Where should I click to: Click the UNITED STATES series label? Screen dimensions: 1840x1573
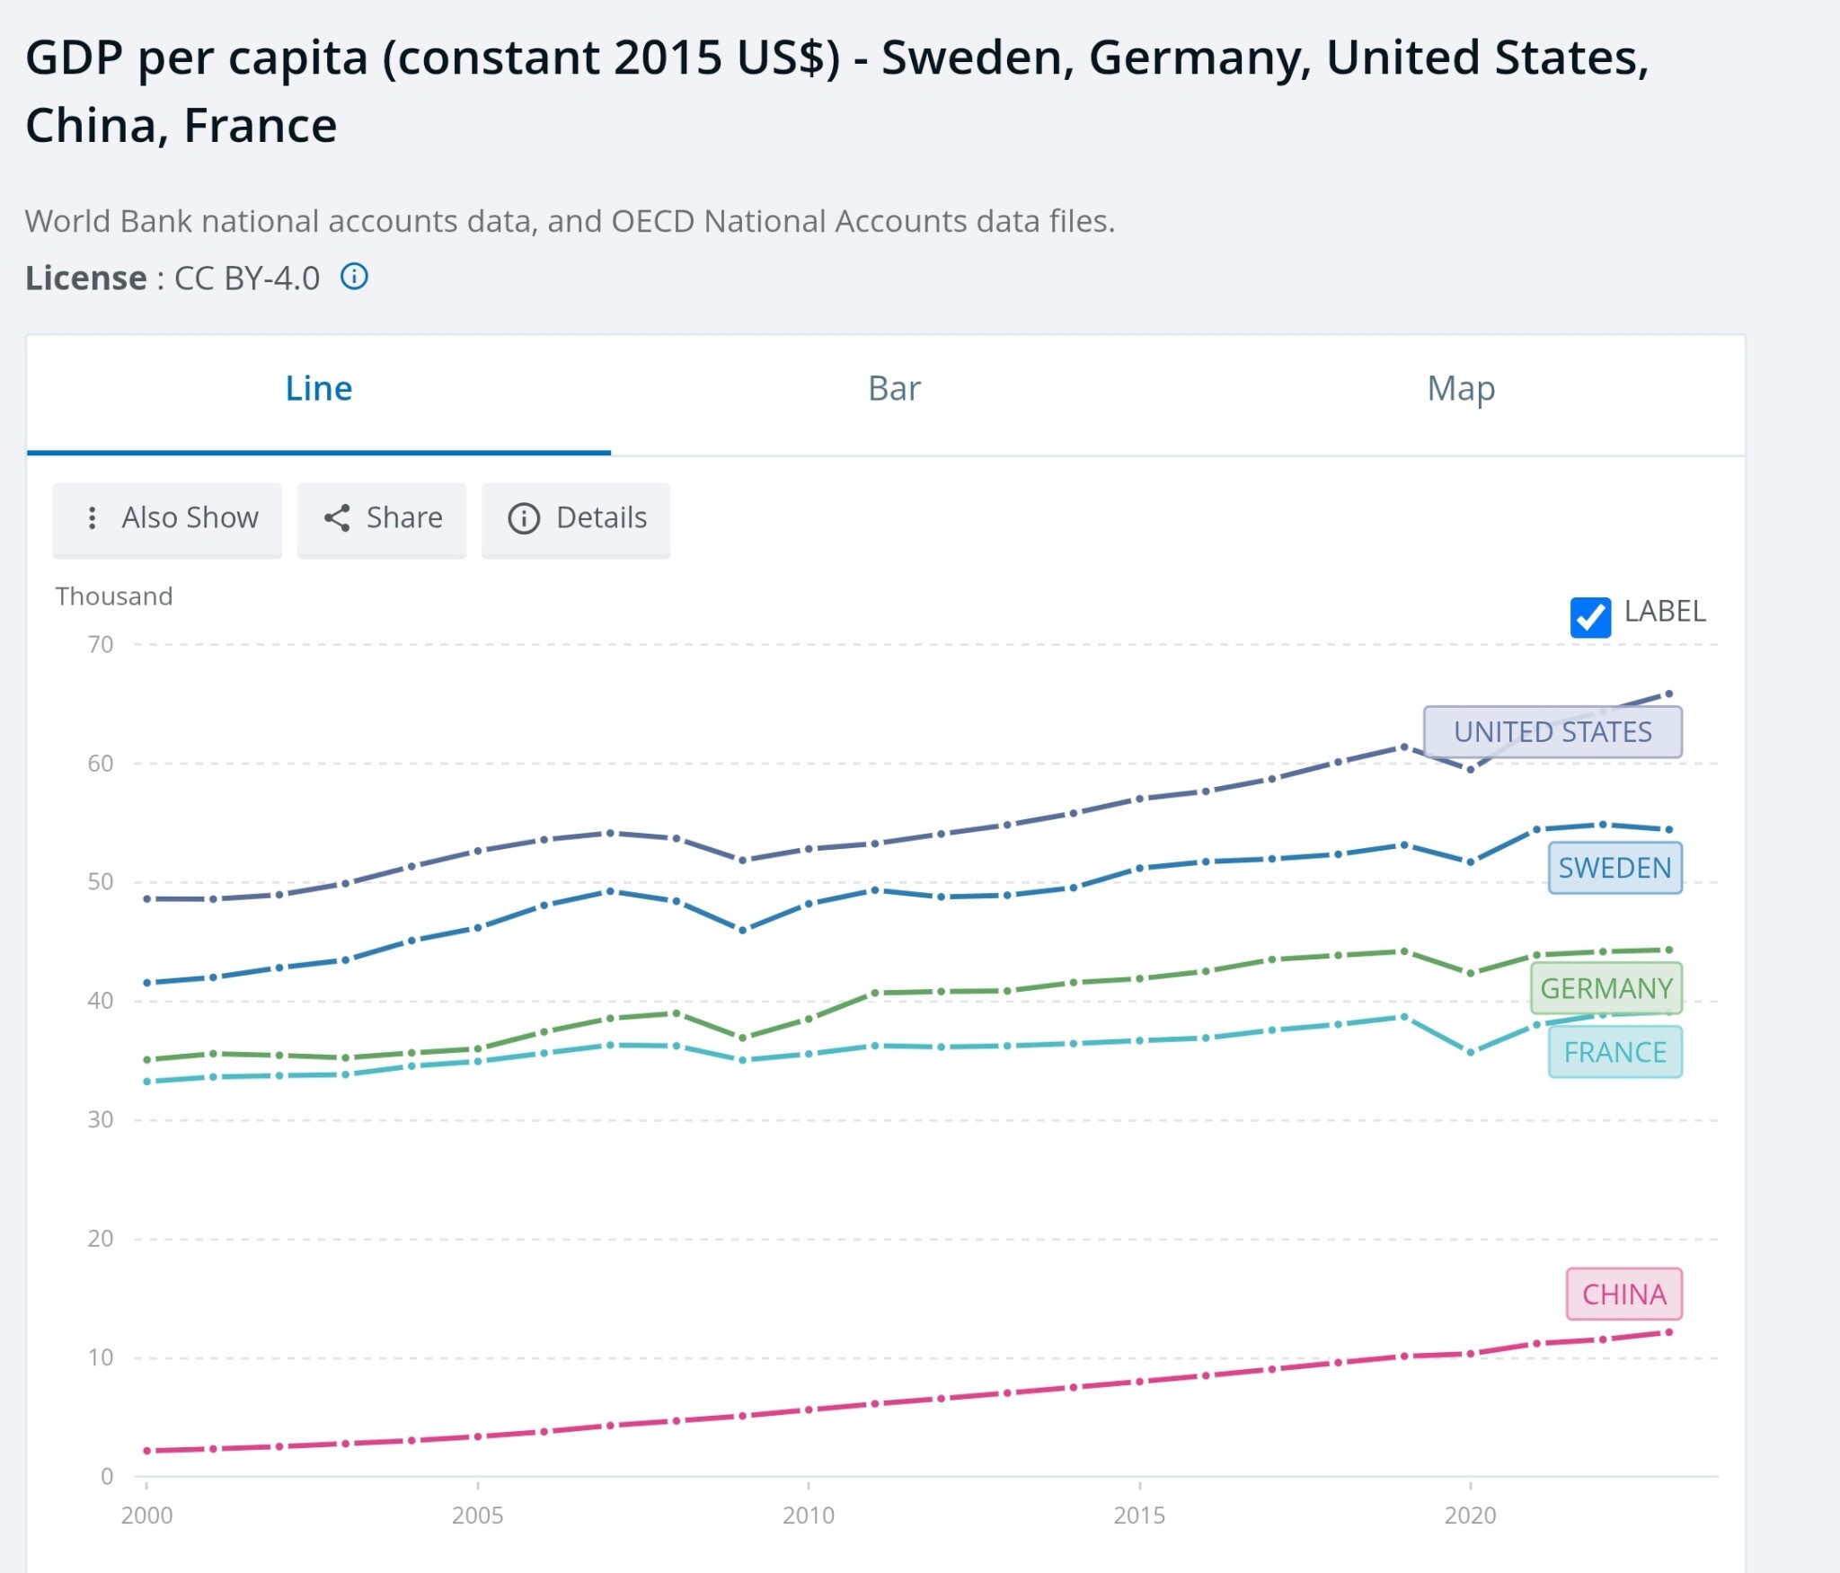(x=1552, y=731)
